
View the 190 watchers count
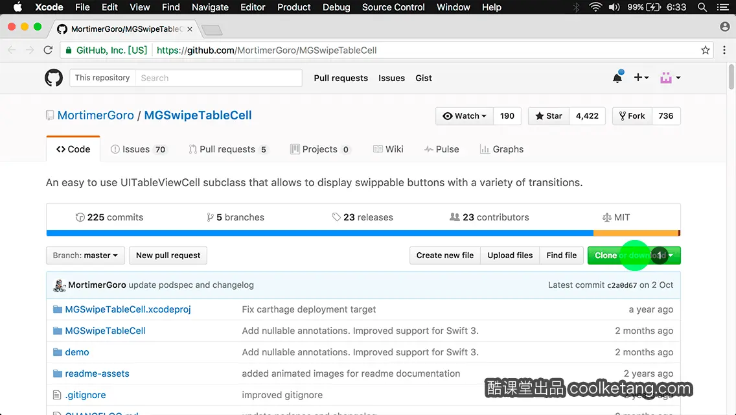(x=507, y=116)
